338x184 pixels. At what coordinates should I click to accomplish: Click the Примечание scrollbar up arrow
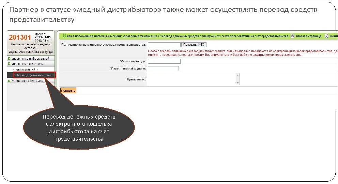tap(238, 75)
